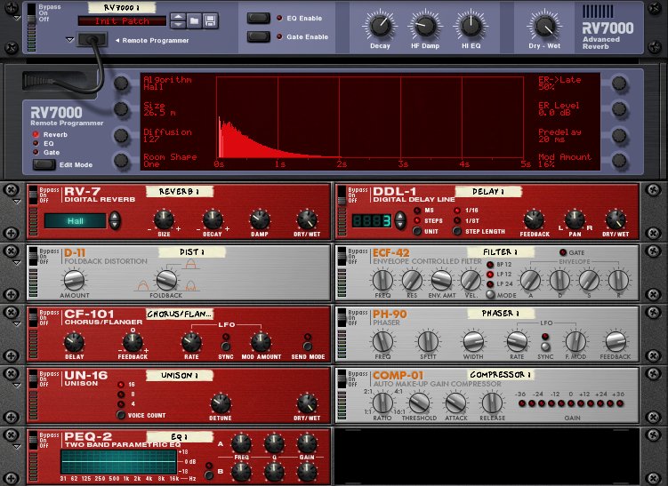Collapse the Remote Programmer panel arrow
Image resolution: width=668 pixels, height=486 pixels.
click(69, 40)
